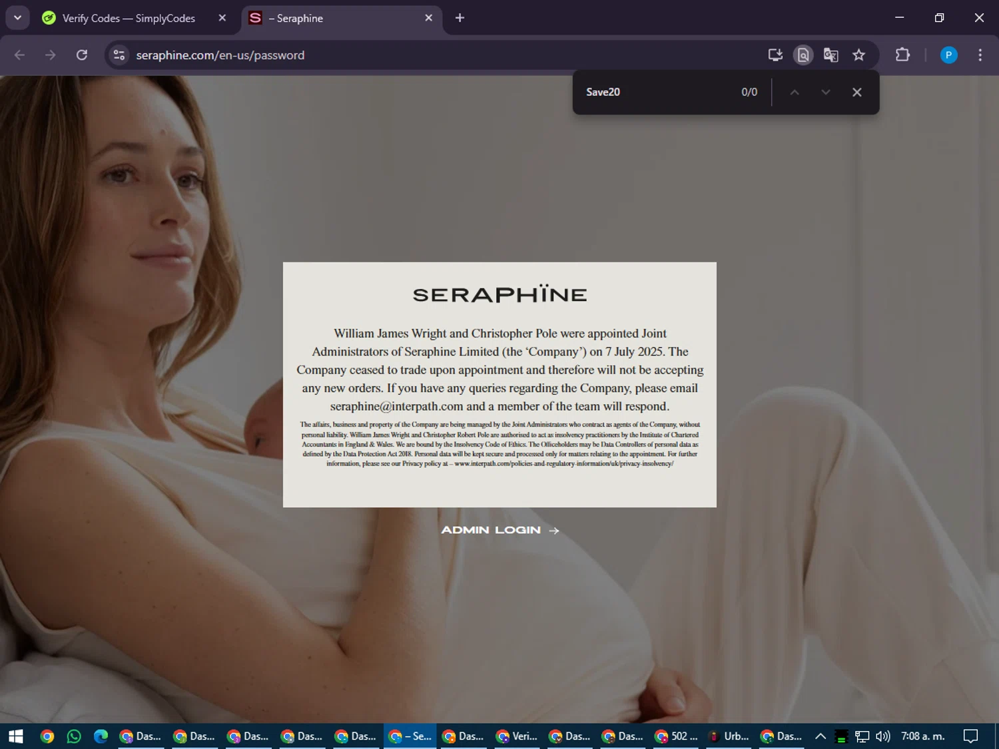The image size is (999, 749).
Task: View site information icon in address bar
Action: pyautogui.click(x=119, y=55)
